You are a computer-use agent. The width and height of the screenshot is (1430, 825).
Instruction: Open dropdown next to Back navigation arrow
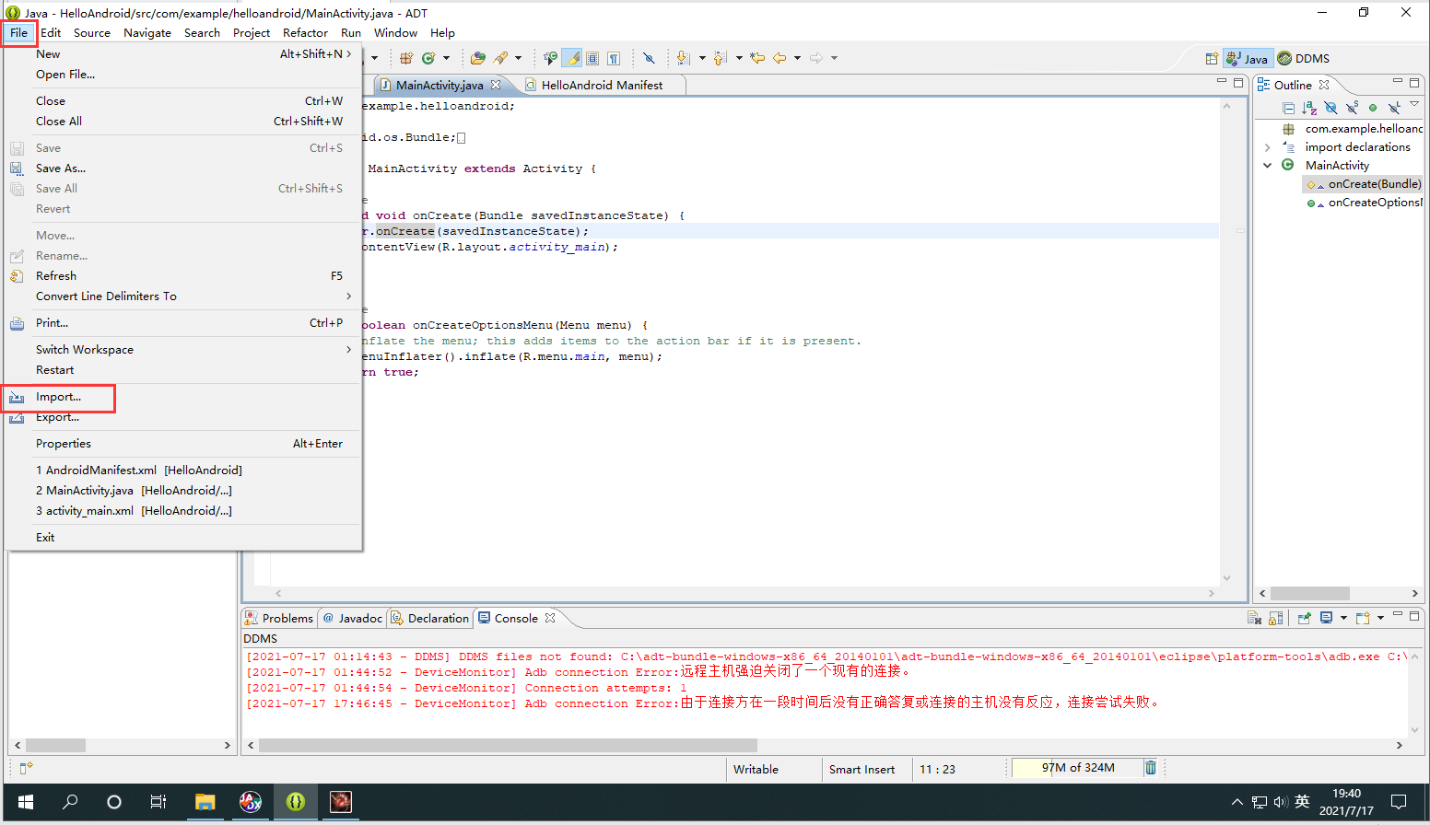(x=797, y=58)
